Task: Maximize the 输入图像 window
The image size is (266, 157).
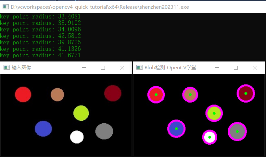Action: point(103,68)
